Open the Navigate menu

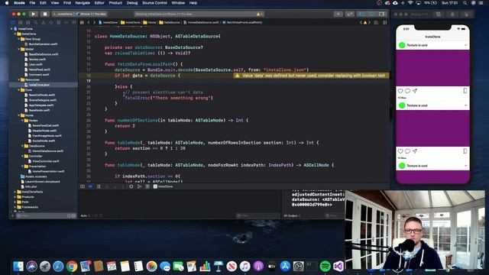(83, 3)
